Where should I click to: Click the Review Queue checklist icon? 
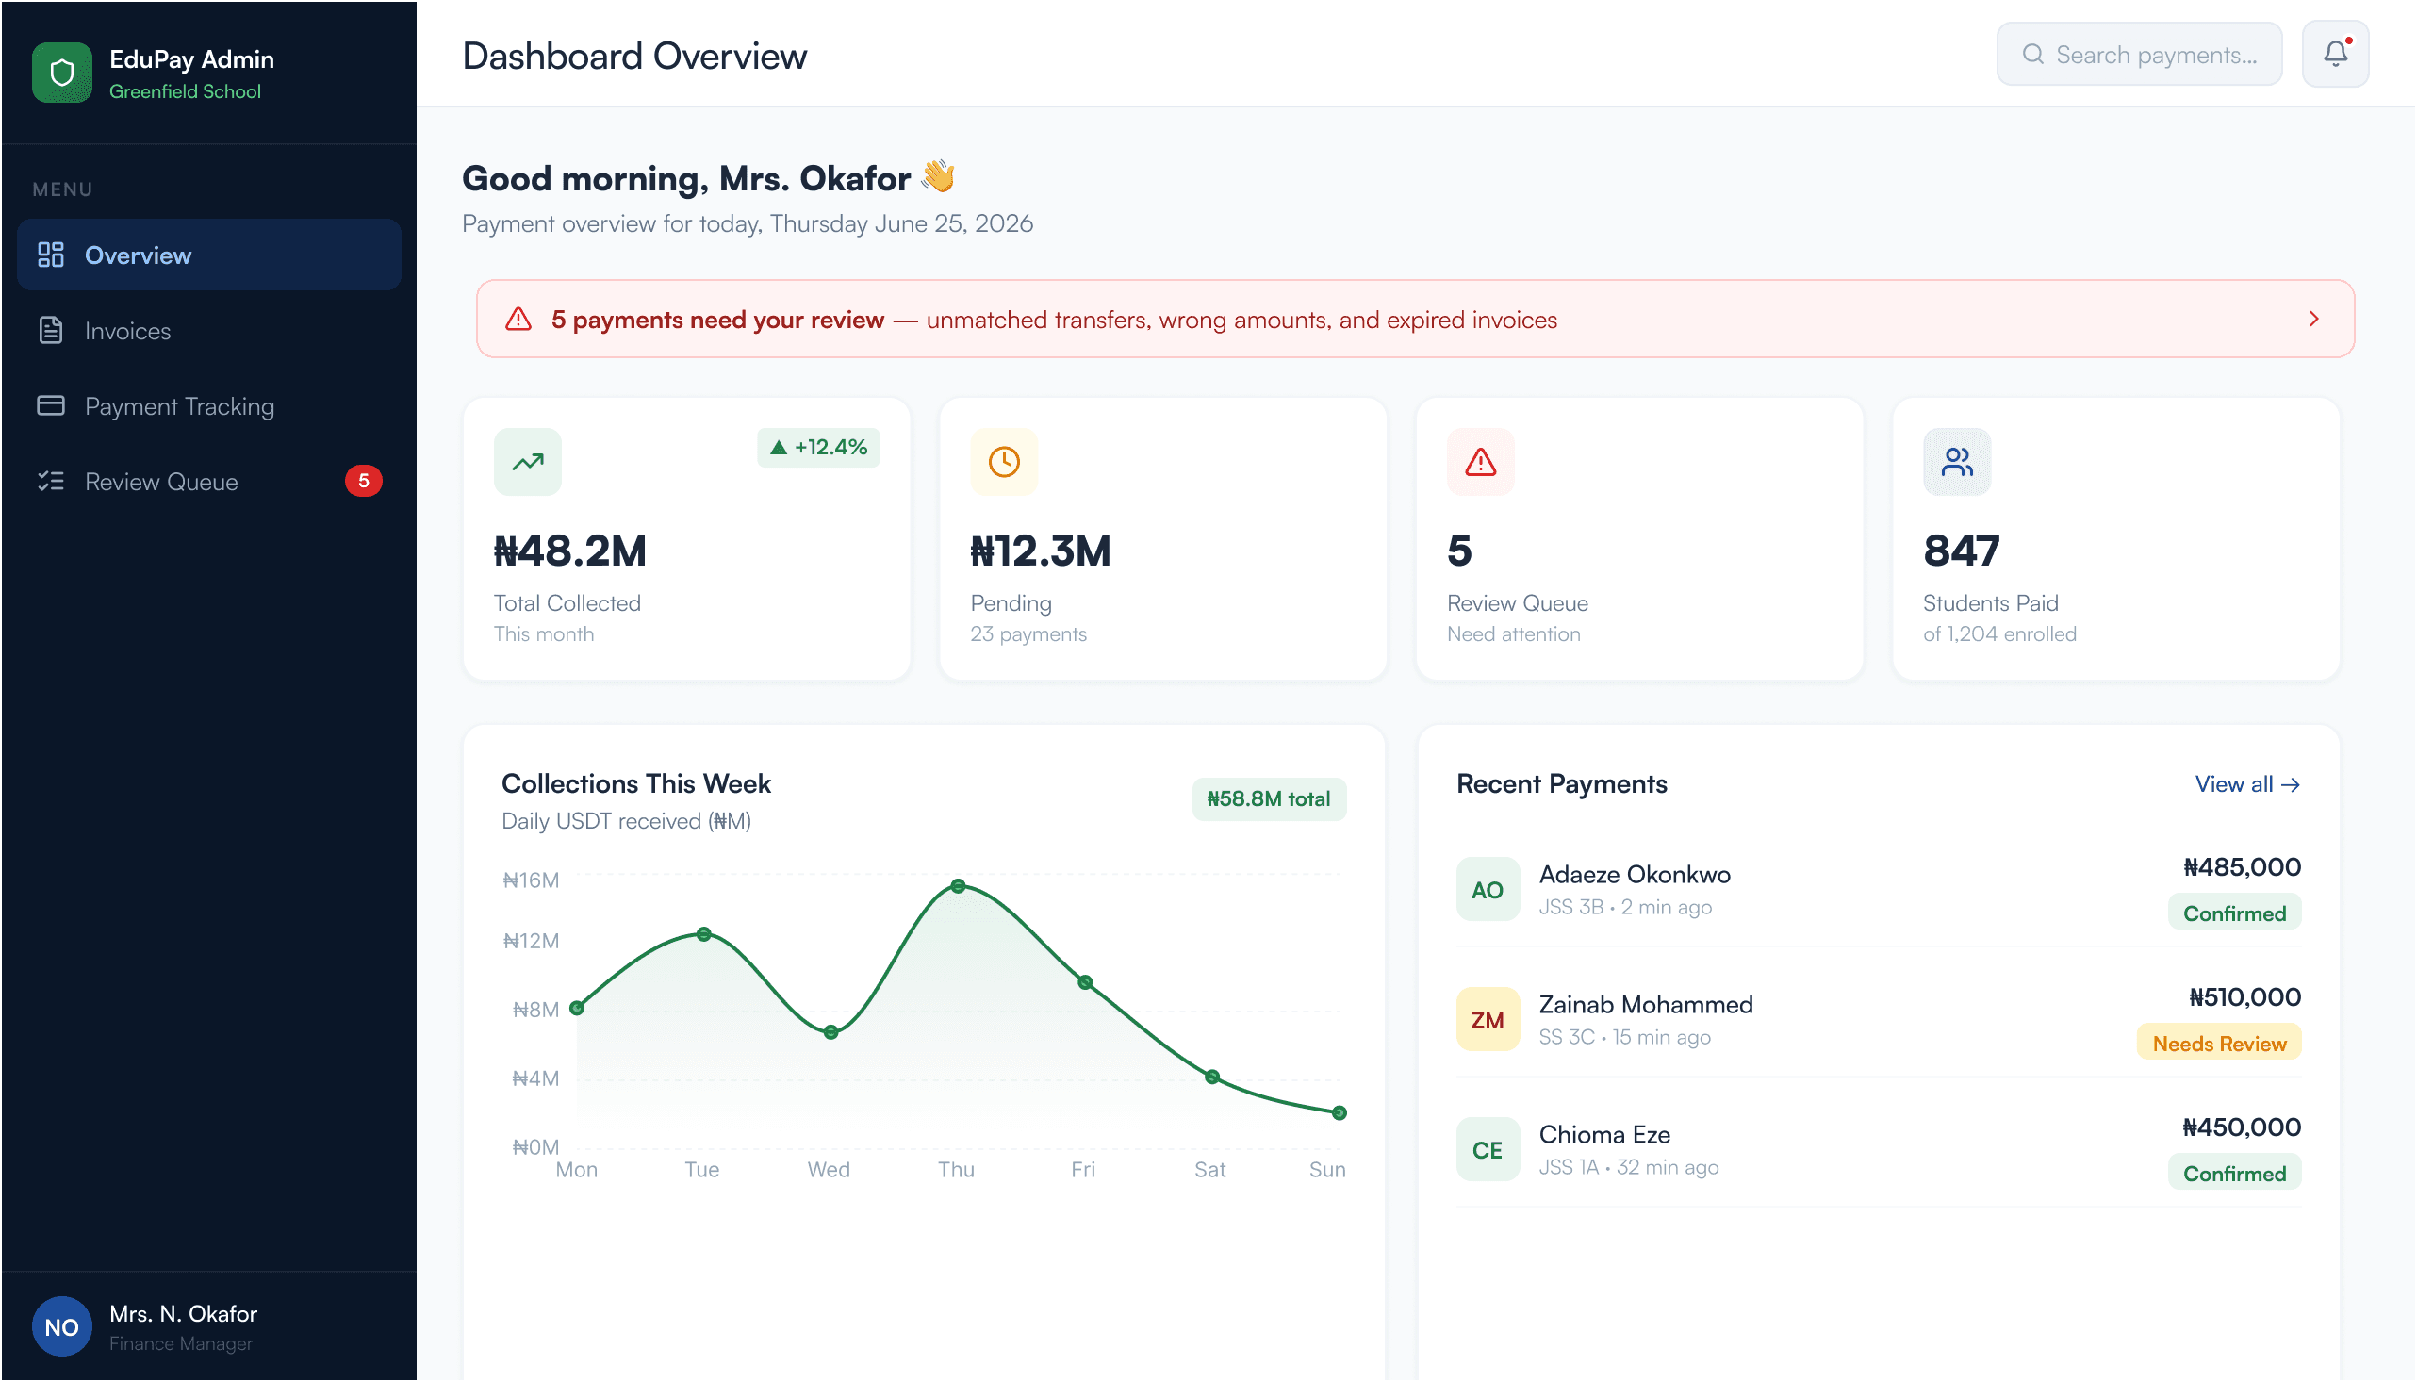[50, 481]
